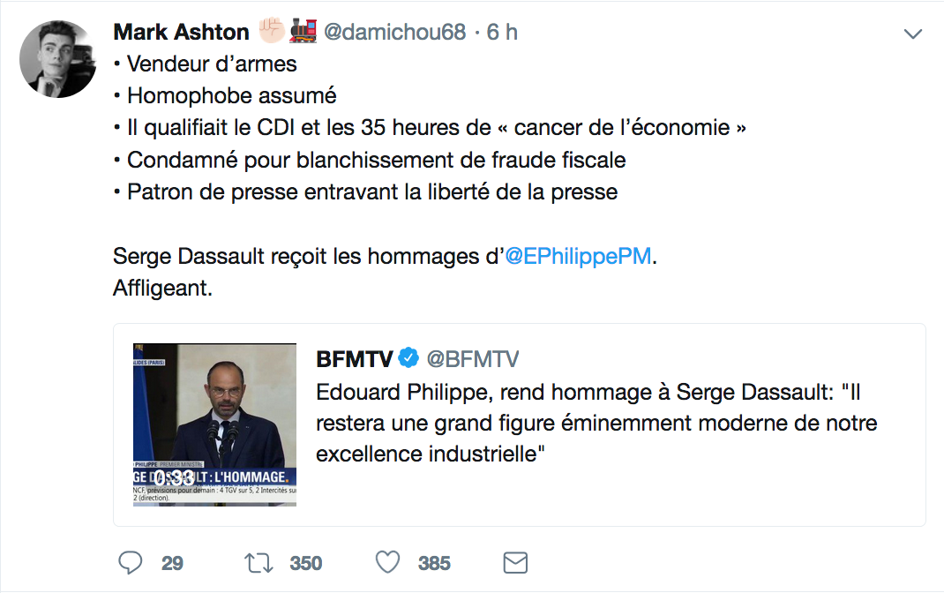
Task: Open the @BFMTV handle in quoted tweet
Action: point(473,358)
